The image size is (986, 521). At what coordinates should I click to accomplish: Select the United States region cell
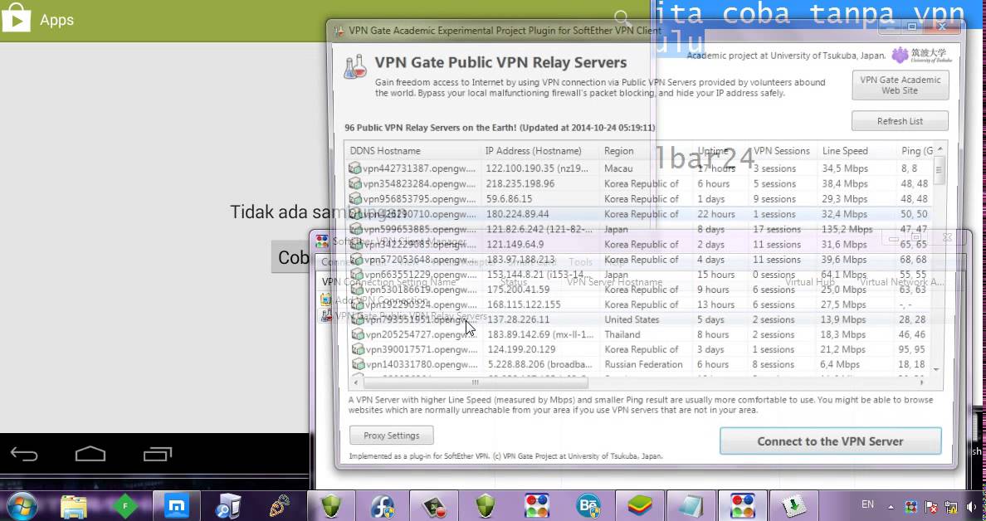(632, 319)
